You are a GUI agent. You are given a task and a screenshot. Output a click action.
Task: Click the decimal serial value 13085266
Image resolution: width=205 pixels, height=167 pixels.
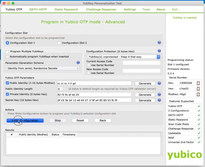pos(186,83)
